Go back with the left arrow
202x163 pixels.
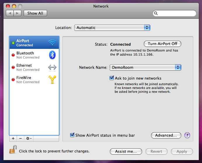(10, 13)
